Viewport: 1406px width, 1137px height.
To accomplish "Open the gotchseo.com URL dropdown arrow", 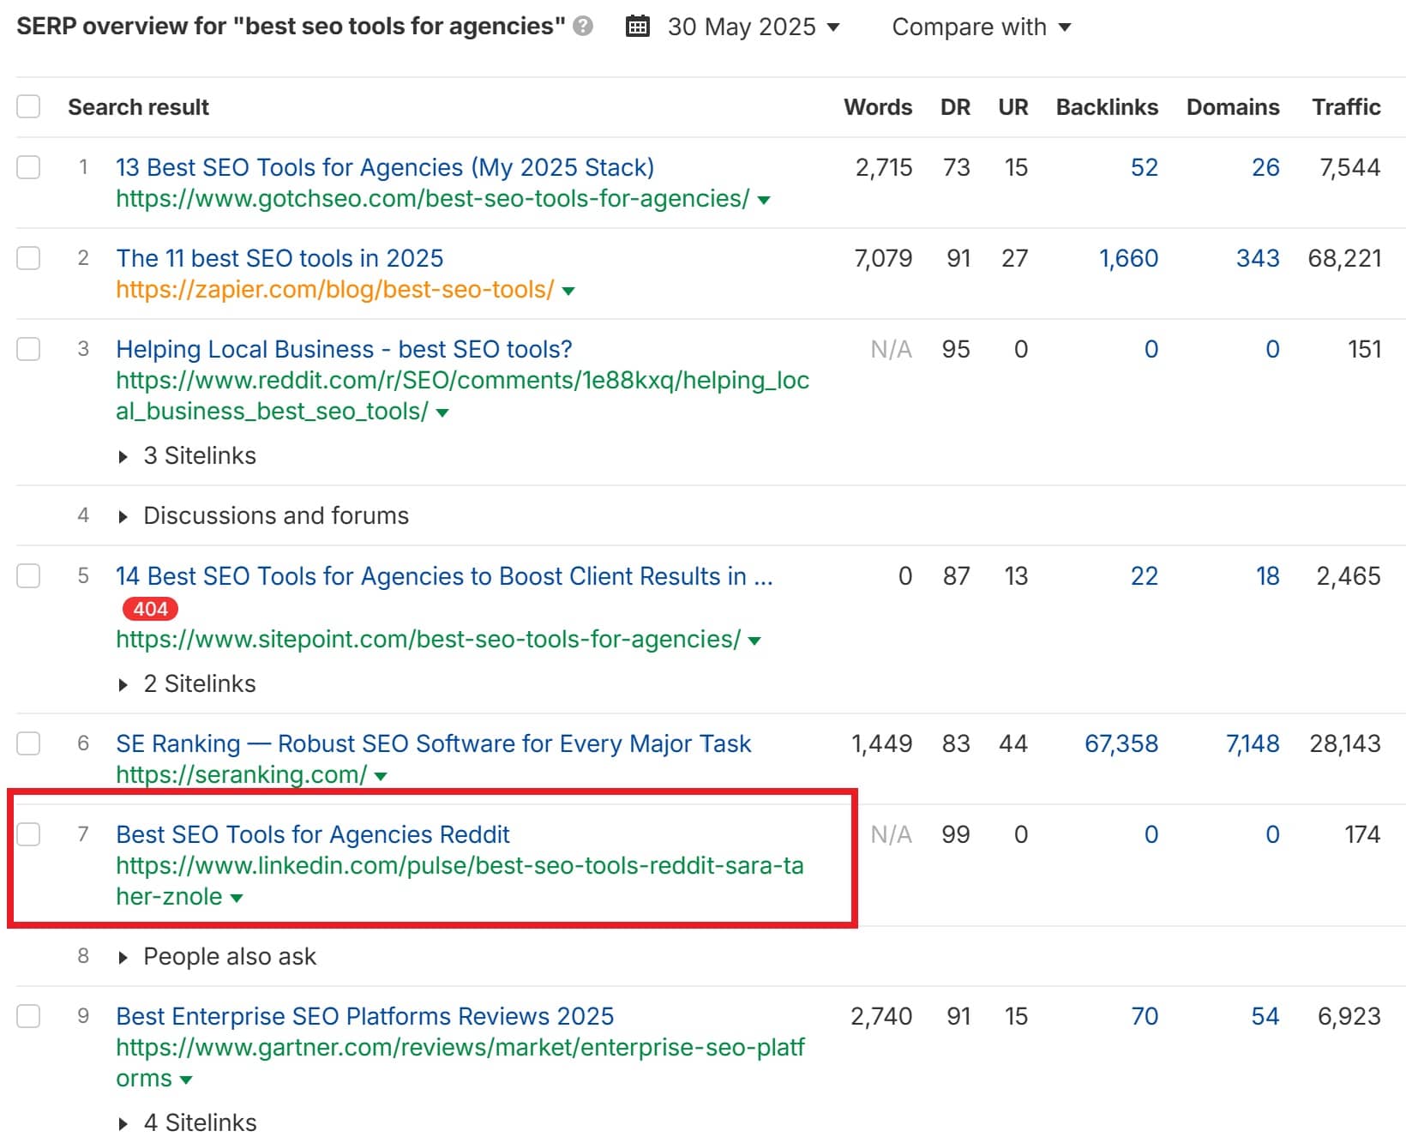I will click(764, 201).
